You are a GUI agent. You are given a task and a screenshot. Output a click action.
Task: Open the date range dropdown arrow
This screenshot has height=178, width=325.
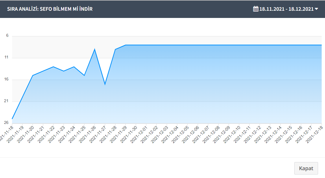(x=316, y=9)
